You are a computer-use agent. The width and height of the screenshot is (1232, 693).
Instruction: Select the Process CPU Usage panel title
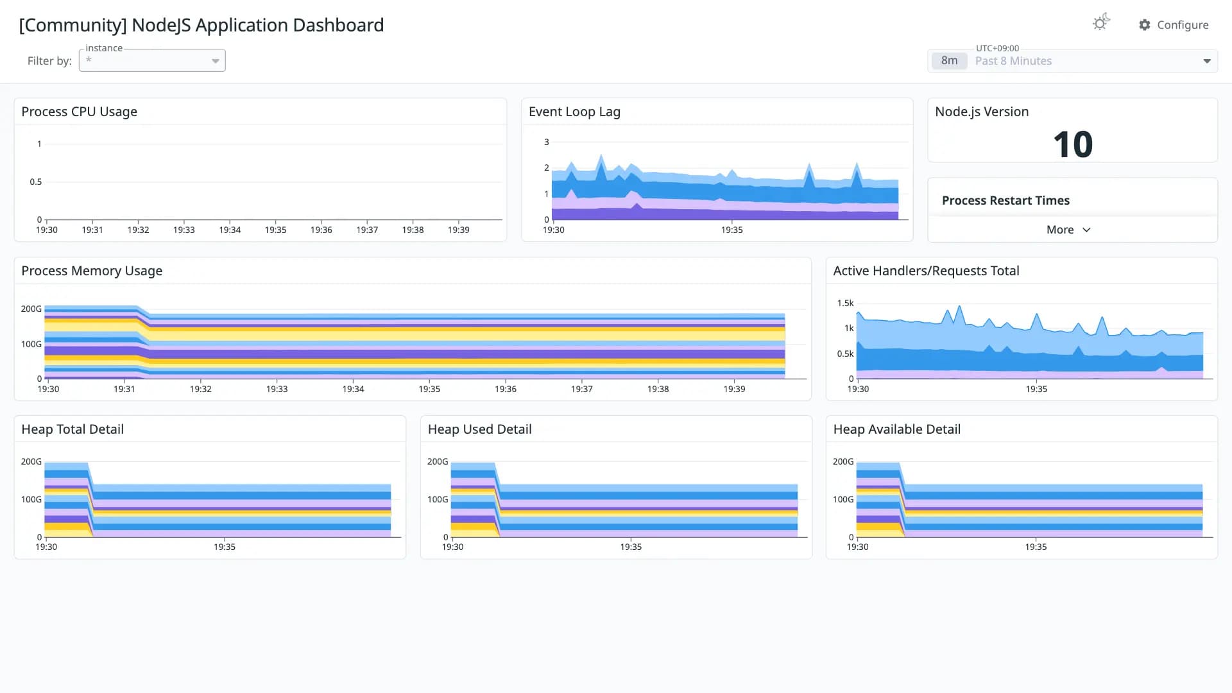pos(79,112)
